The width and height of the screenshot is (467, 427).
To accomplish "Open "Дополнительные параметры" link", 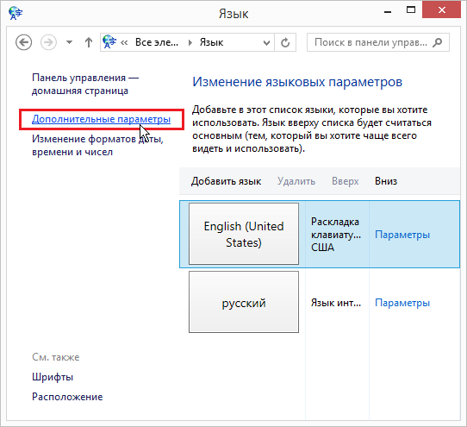I will [102, 119].
